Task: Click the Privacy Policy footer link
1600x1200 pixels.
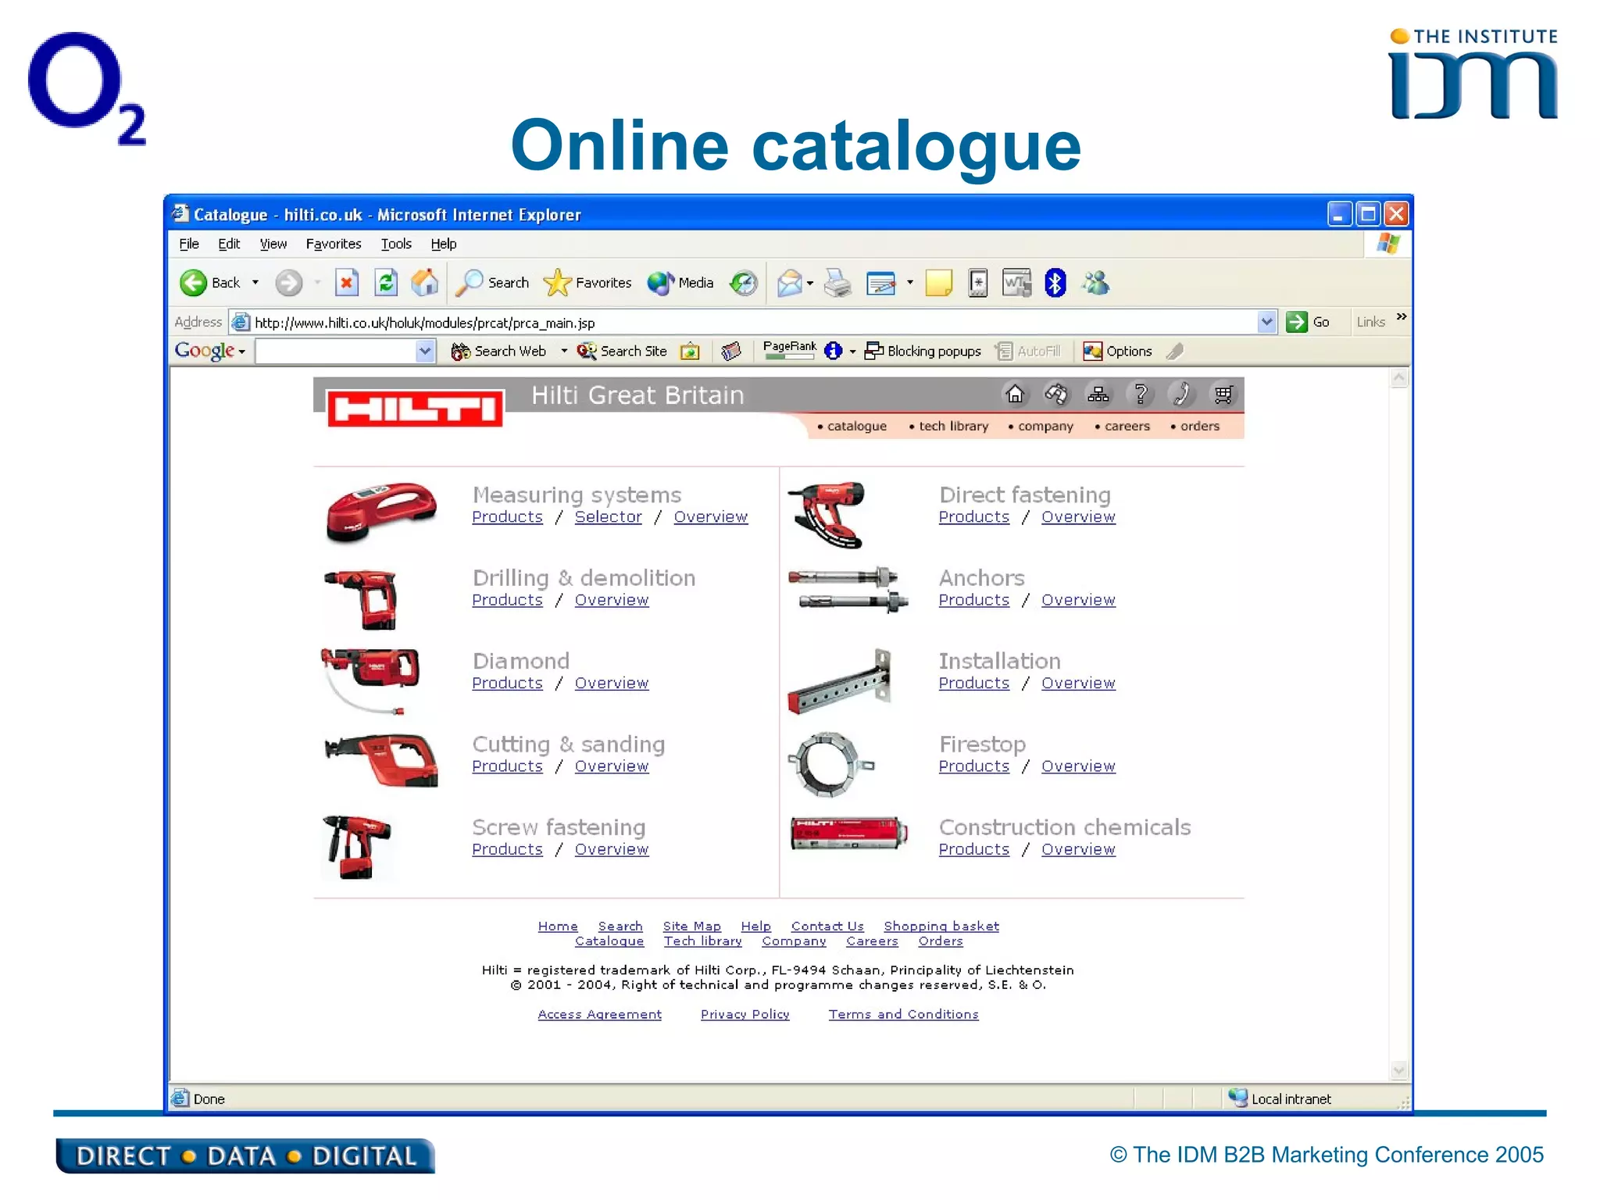Action: (745, 1014)
